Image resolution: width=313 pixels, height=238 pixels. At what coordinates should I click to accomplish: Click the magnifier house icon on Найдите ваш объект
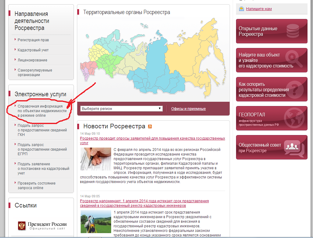(293, 60)
